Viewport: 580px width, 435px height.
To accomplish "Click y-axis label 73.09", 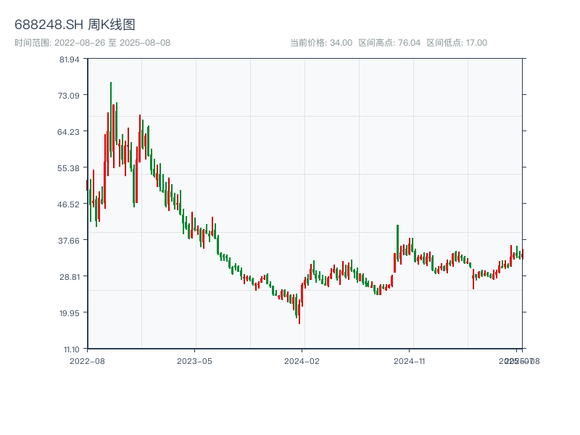I will [x=68, y=96].
